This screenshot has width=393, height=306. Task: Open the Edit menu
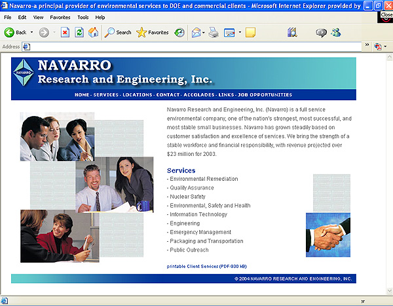coord(22,17)
